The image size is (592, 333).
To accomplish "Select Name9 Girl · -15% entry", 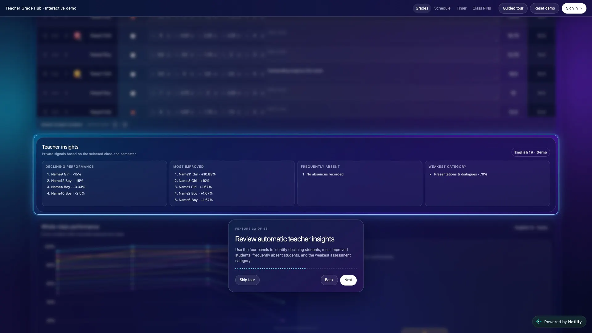I will 66,175.
